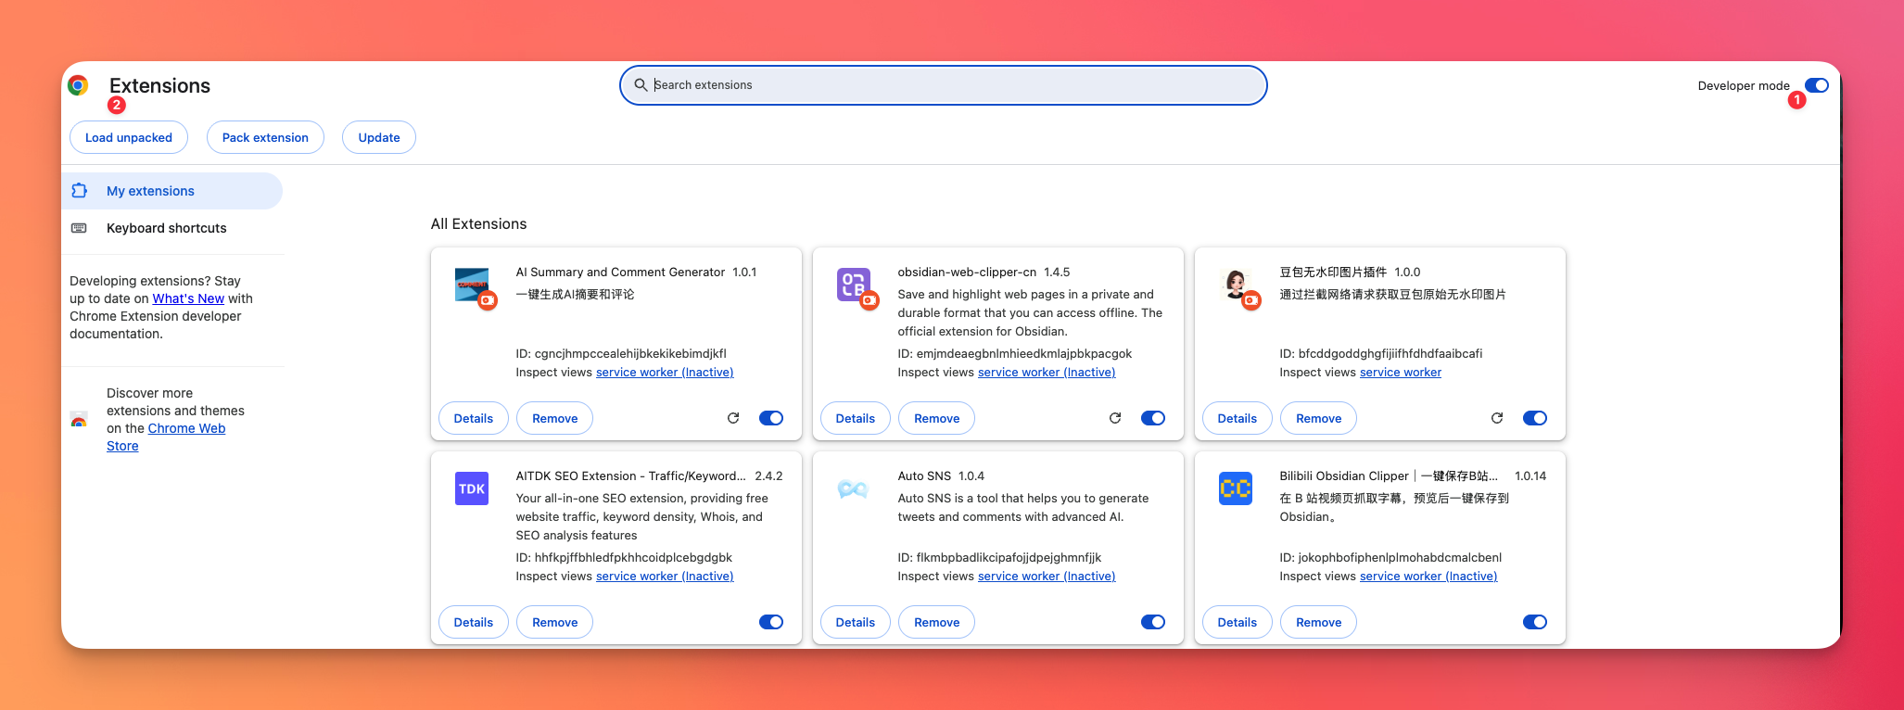Remove the AITDK SEO Extension
Viewport: 1904px width, 710px height.
click(555, 622)
